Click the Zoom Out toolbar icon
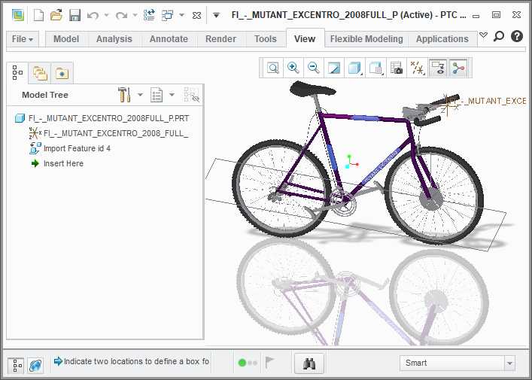The image size is (532, 380). click(314, 68)
